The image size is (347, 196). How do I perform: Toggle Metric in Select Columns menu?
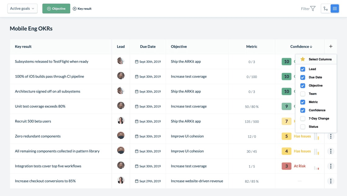(x=303, y=102)
